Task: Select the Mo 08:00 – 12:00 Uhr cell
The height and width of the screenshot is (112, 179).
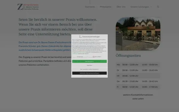Action: tap(130, 65)
